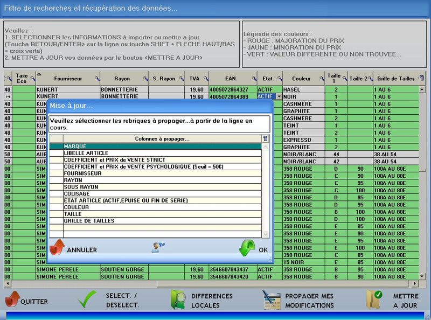
Task: Click the red Quitter arrow icon
Action: (x=12, y=299)
